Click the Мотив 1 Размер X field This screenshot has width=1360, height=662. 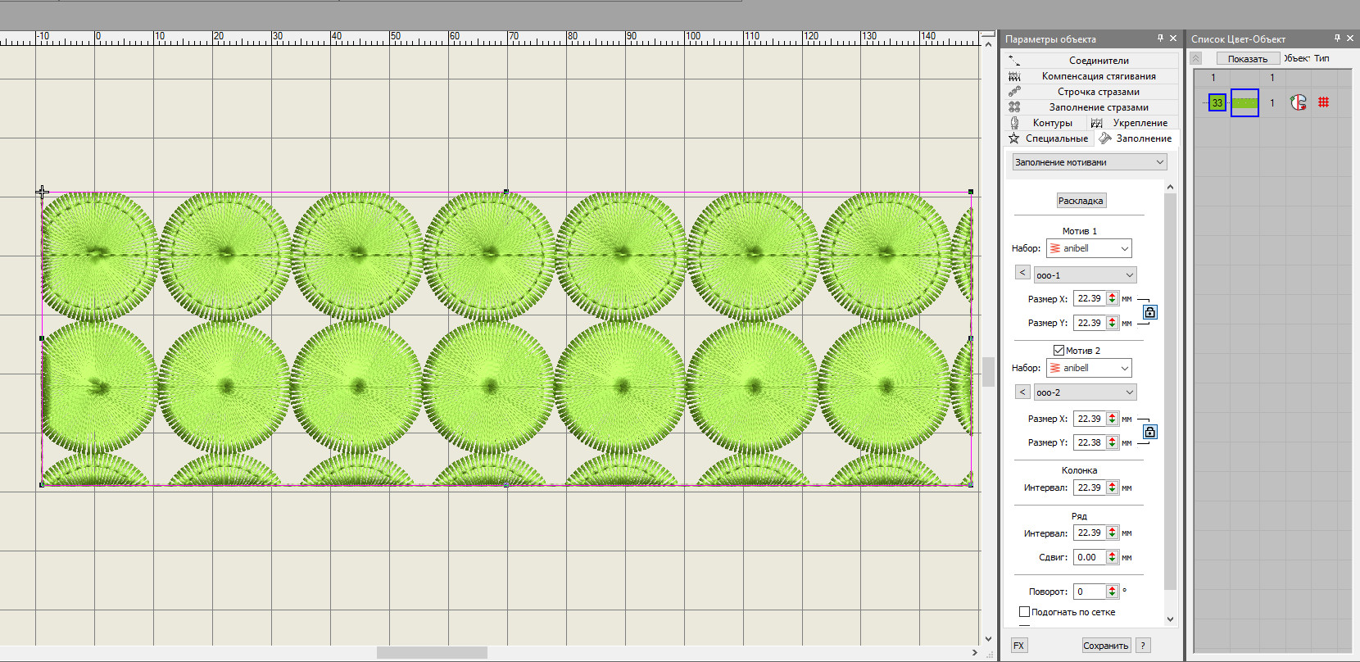click(x=1090, y=299)
